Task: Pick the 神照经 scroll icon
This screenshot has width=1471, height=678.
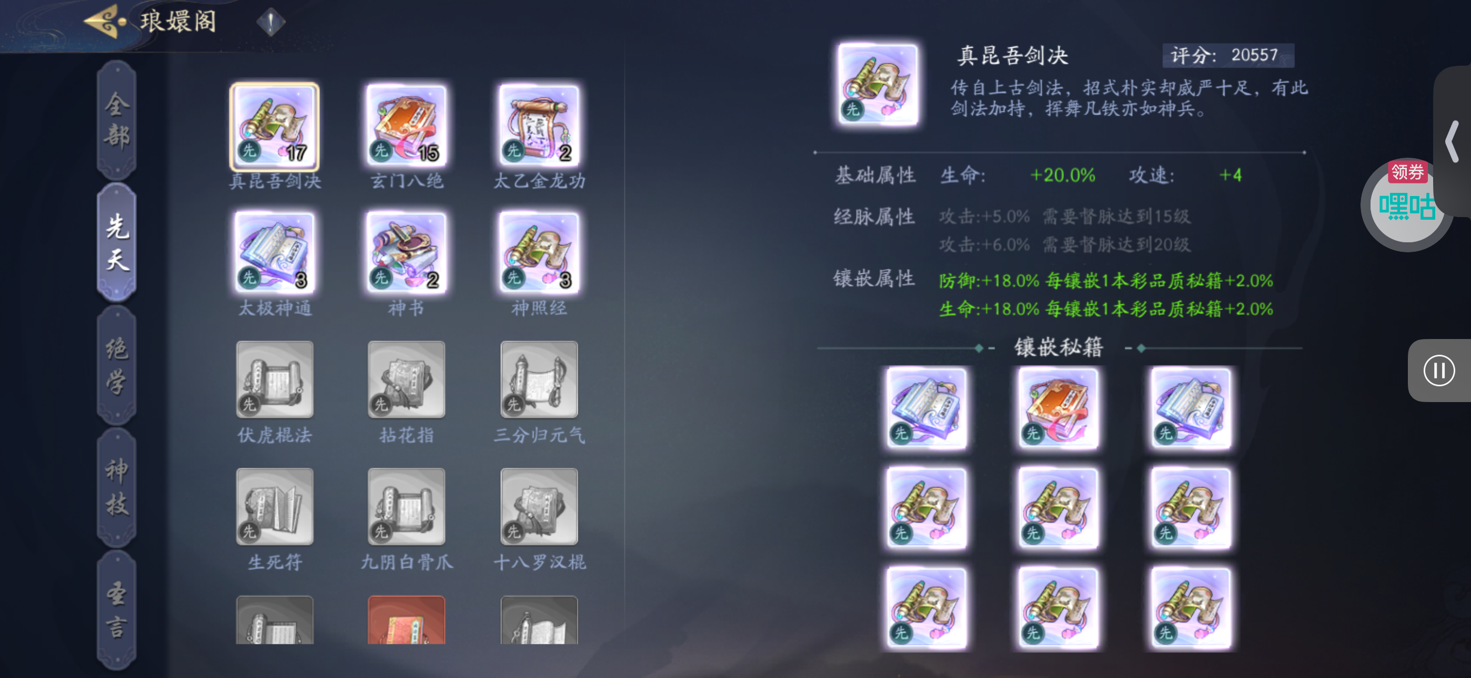Action: tap(539, 253)
